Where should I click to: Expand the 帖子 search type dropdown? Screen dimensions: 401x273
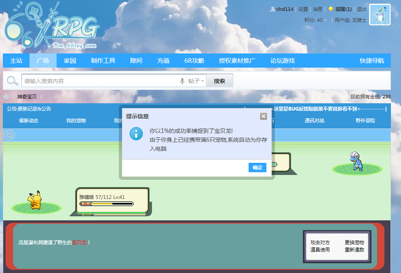pyautogui.click(x=196, y=81)
